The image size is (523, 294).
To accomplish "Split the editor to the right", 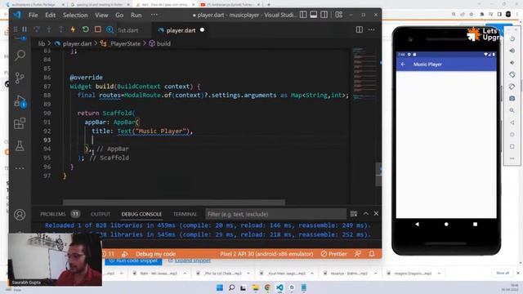I will 360,29.
